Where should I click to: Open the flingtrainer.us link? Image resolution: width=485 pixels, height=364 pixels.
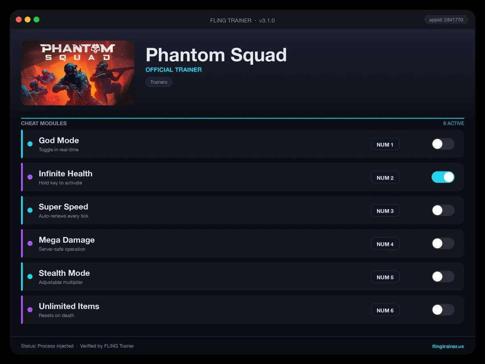(x=448, y=346)
